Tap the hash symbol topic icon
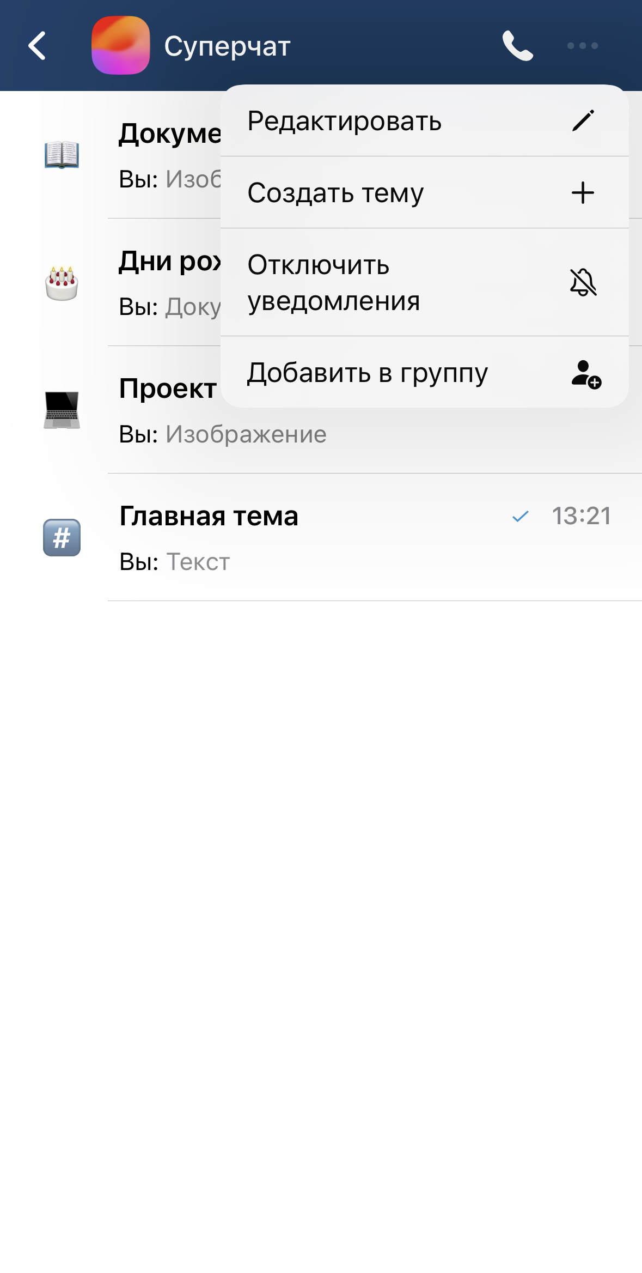The image size is (642, 1273). [62, 537]
